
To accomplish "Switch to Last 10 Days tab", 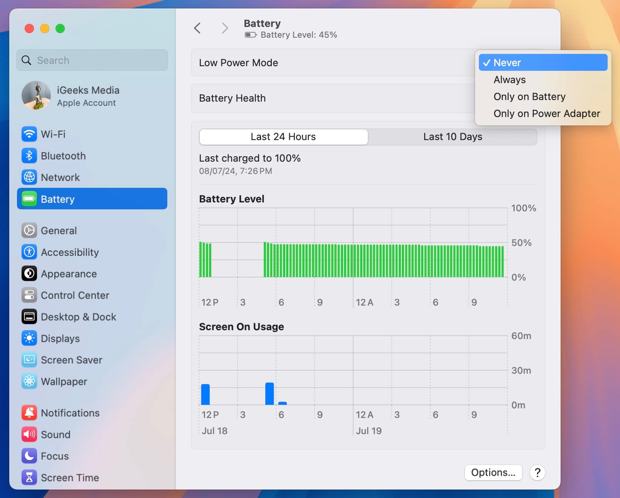I will [452, 137].
